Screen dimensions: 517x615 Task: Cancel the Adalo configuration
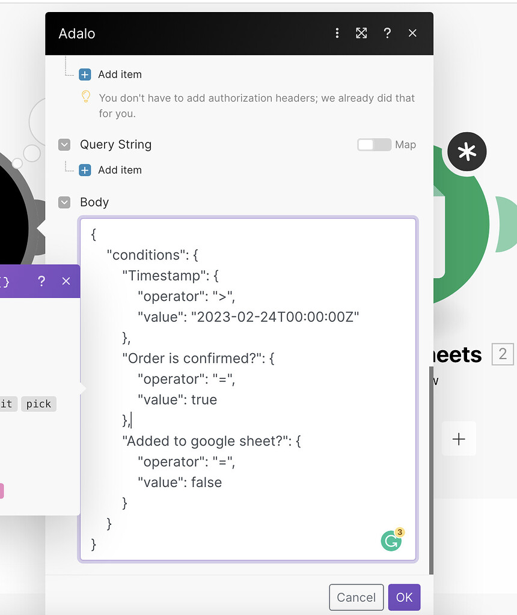pyautogui.click(x=356, y=597)
